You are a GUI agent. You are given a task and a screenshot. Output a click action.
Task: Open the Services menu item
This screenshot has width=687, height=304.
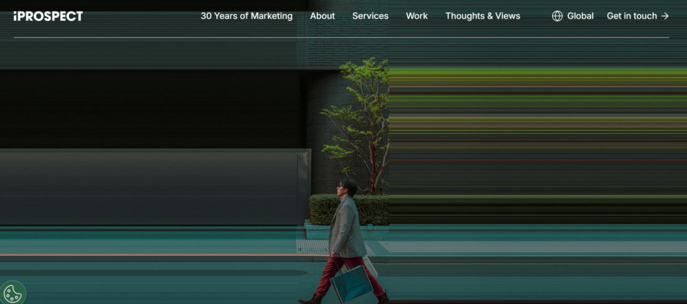click(370, 16)
